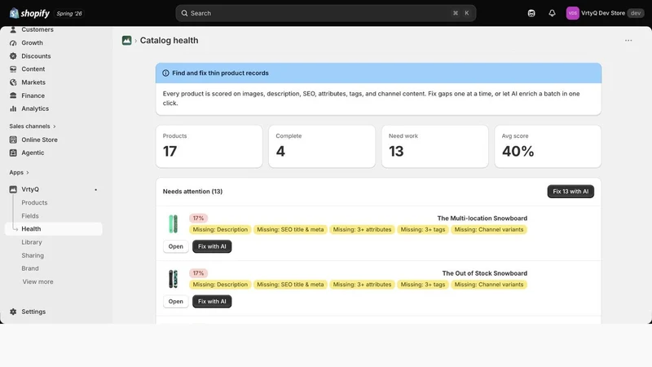
Task: Open The Out of Stock Snowboard product
Action: 175,301
